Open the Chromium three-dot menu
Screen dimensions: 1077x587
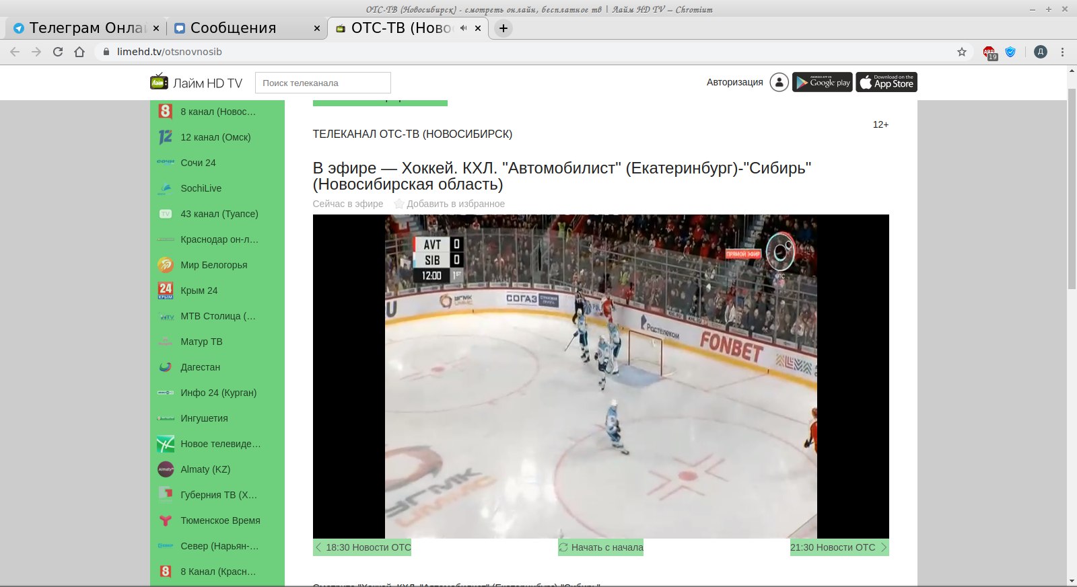[x=1063, y=52]
